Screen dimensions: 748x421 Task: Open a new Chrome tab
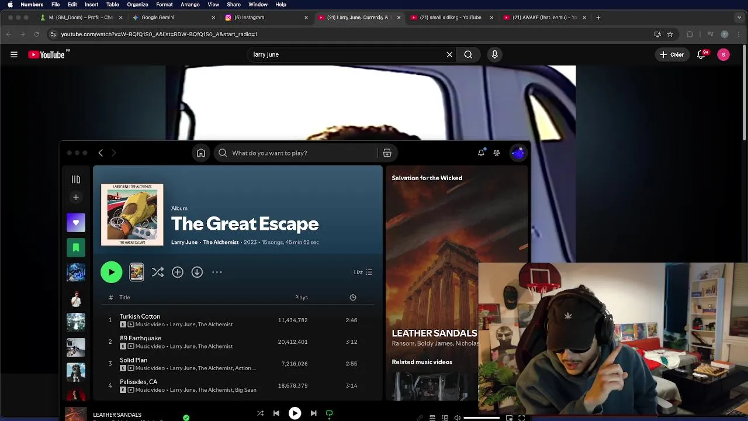point(598,18)
